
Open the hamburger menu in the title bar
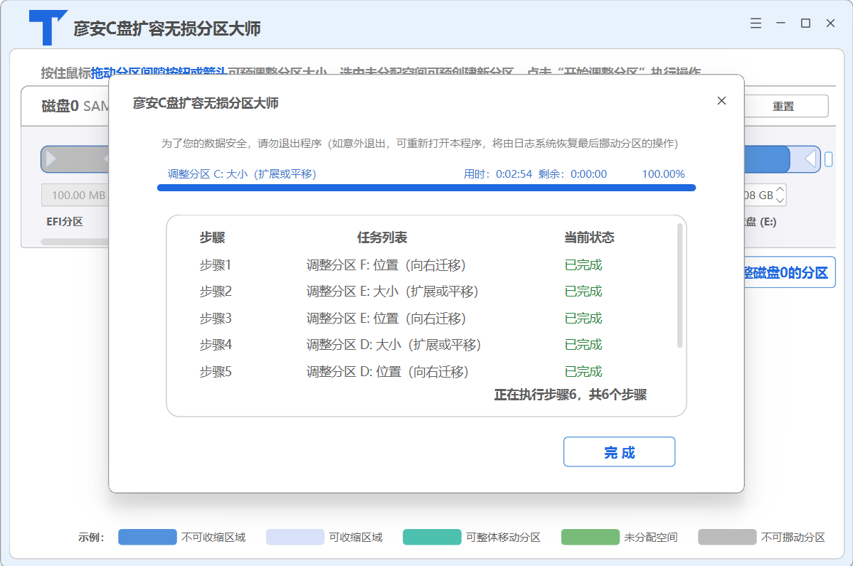click(x=756, y=23)
